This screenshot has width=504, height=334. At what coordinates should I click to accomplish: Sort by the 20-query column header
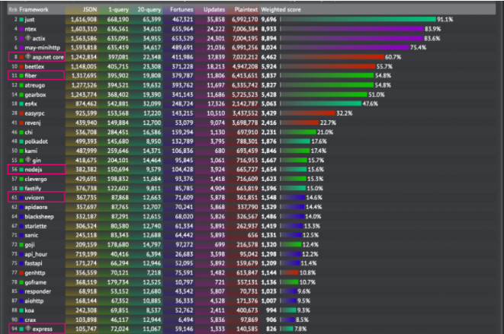(149, 10)
